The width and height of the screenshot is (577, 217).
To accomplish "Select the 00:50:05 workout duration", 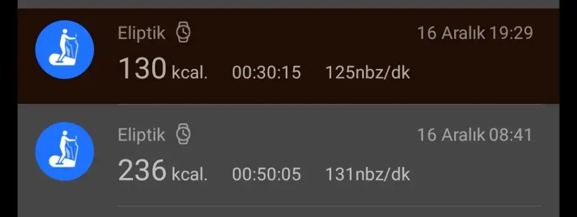I will click(x=267, y=174).
